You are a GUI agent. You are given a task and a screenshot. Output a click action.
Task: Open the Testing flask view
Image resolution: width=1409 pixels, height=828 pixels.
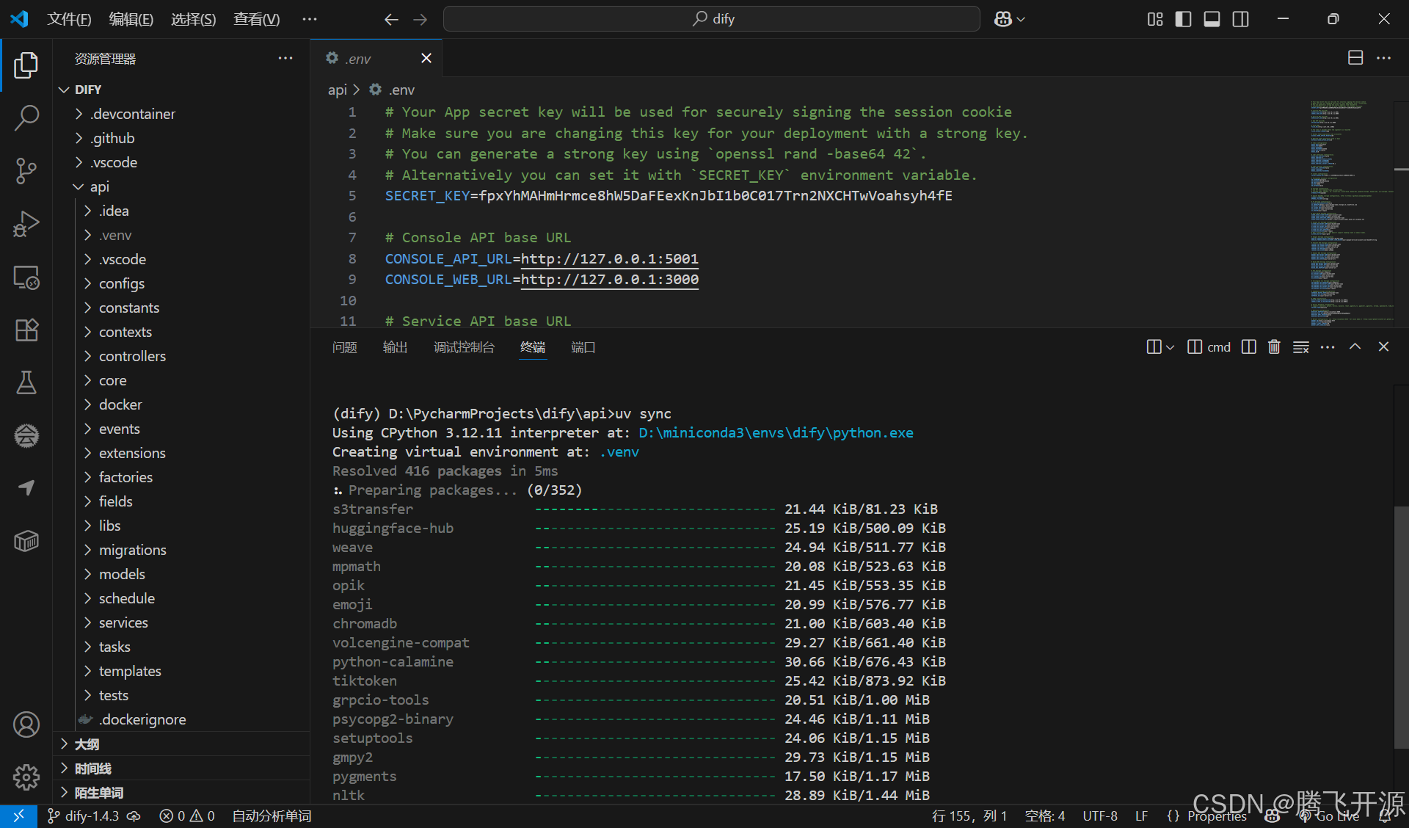26,382
